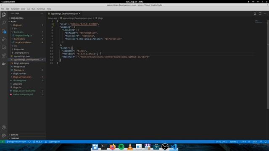Open Applications menu in top panel
The width and height of the screenshot is (269, 151).
8,2
